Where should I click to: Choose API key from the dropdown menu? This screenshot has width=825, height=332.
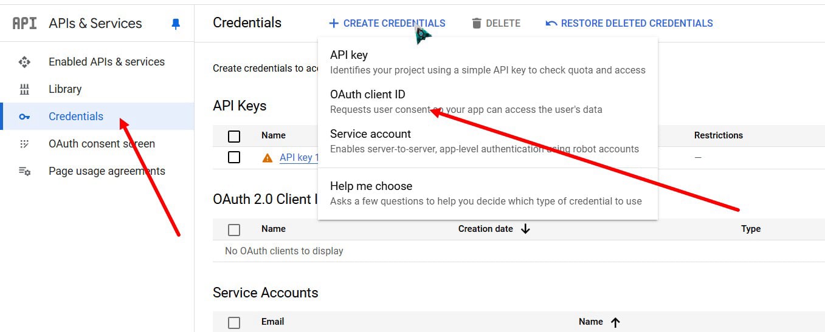488,62
